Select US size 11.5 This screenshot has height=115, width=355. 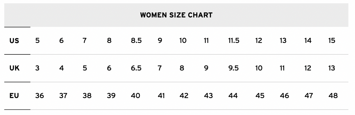(x=234, y=41)
